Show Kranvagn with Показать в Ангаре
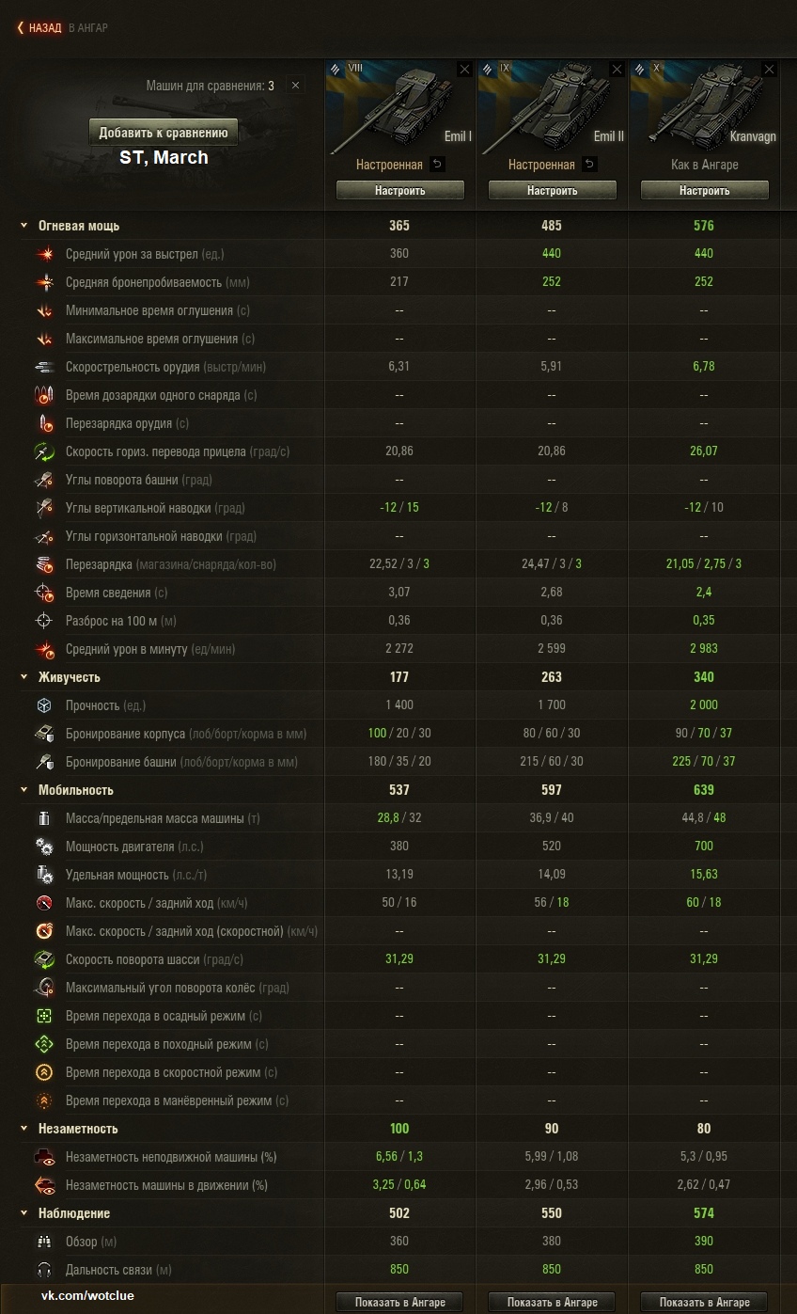Viewport: 797px width, 1314px height. click(705, 1303)
